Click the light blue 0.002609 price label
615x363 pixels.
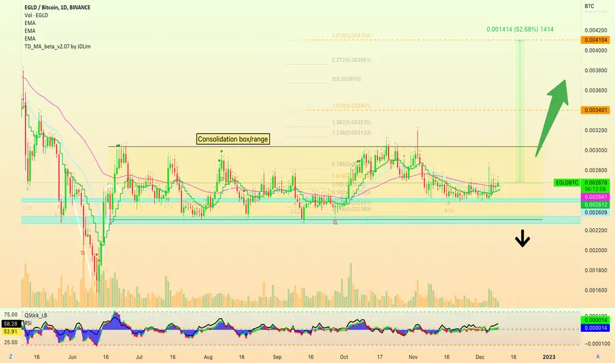(x=596, y=213)
